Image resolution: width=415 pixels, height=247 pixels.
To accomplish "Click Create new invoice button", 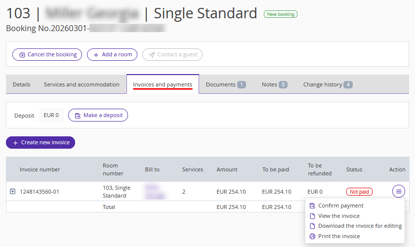I will (x=41, y=142).
